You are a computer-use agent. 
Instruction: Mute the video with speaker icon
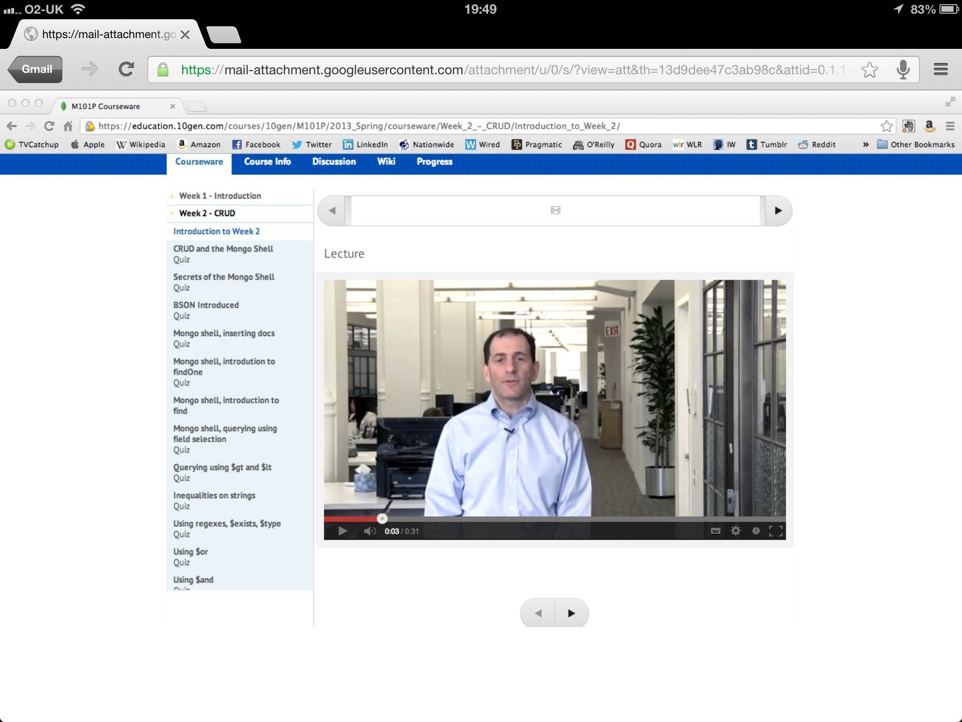tap(370, 531)
